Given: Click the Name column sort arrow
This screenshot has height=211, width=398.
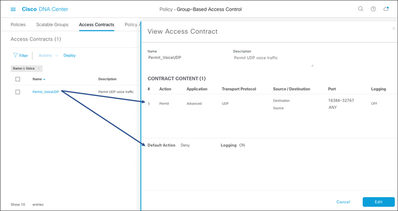Looking at the screenshot, I should (x=44, y=80).
